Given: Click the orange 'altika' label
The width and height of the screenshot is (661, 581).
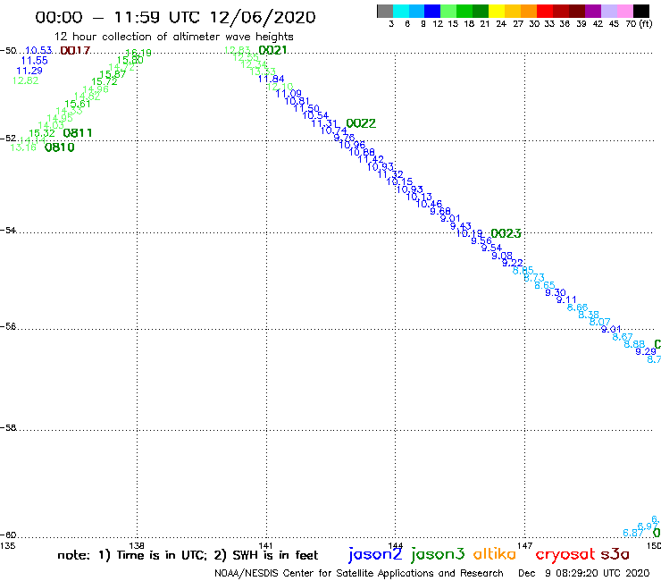Looking at the screenshot, I should (x=495, y=554).
